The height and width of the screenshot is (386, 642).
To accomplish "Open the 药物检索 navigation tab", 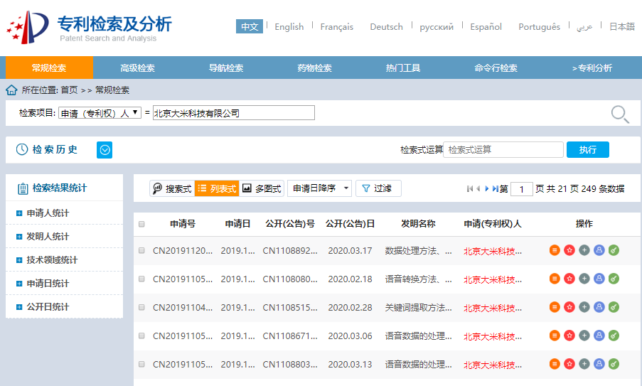I will pos(314,68).
